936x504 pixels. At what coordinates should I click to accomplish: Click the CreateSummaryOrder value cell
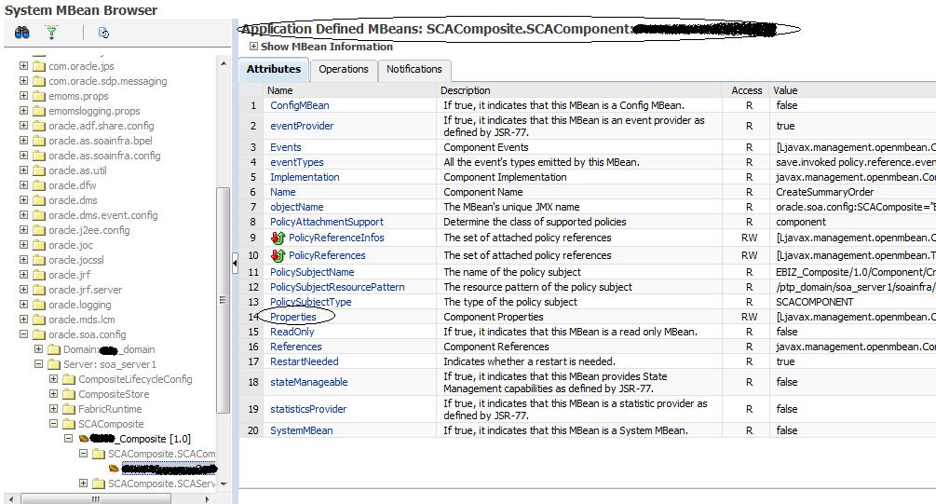coord(824,192)
